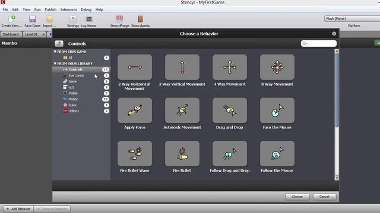Viewport: 380px width, 213px height.
Task: Close the Choose a Behavior dialog
Action: pos(334,34)
